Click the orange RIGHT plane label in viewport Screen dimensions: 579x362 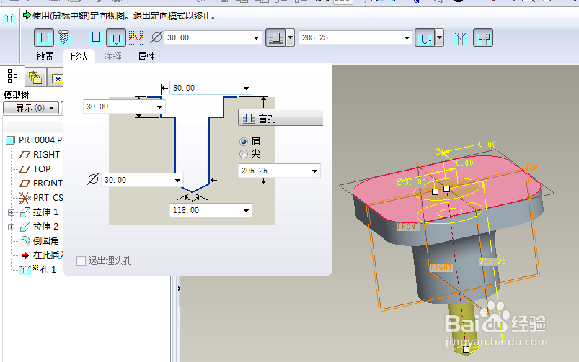point(441,267)
